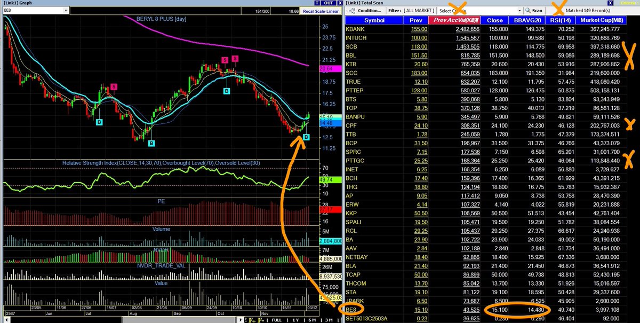
Task: Click Recal Scale-Linear button
Action: [x=321, y=11]
